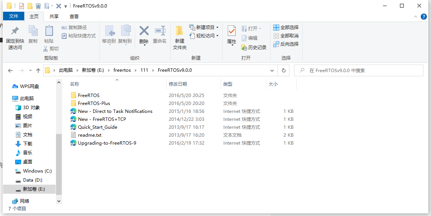The height and width of the screenshot is (216, 431).
Task: Select the readme.txt file
Action: (90, 135)
